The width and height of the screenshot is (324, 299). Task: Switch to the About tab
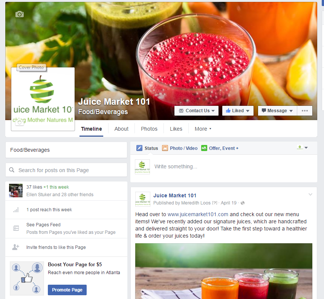click(x=121, y=129)
